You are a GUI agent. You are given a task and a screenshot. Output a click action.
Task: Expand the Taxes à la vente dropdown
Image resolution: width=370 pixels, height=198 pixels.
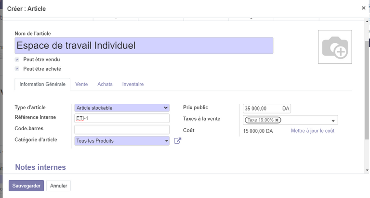pos(333,121)
